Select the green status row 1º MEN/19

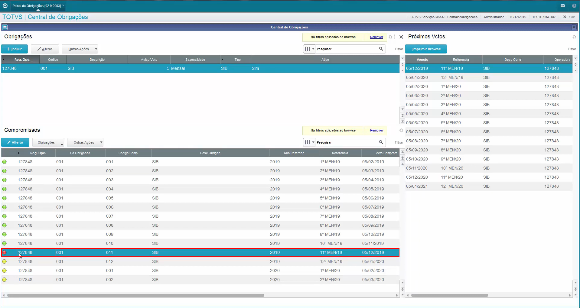coord(200,162)
